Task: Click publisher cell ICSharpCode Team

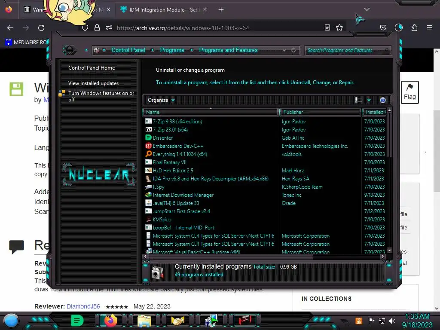Action: 302,187
